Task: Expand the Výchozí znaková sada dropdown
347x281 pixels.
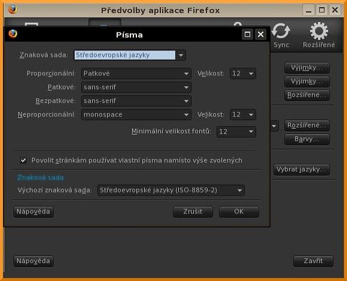Action: click(171, 190)
